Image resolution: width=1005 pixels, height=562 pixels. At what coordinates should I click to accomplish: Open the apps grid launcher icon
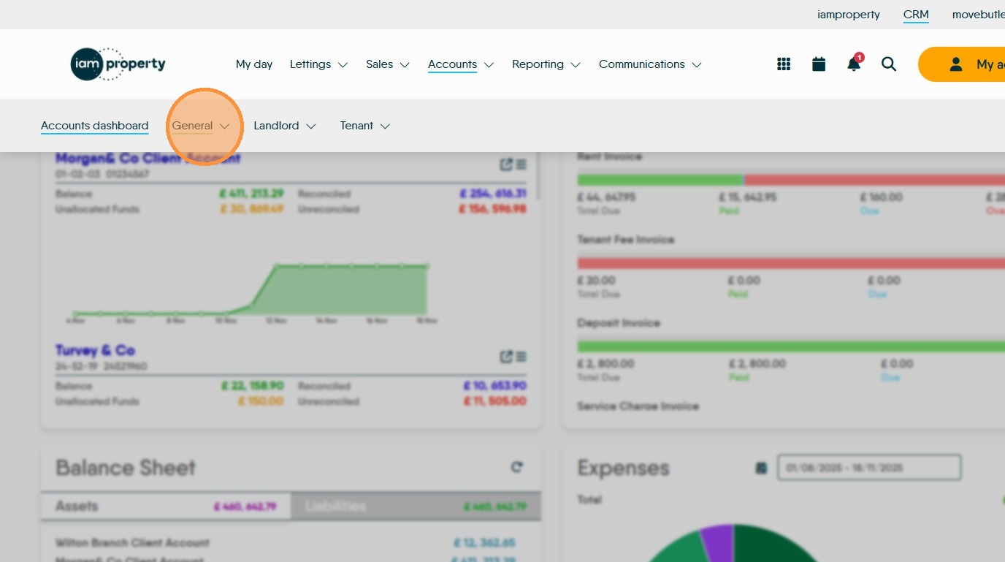click(x=784, y=64)
